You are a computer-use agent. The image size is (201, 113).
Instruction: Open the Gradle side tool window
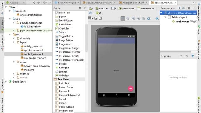point(199,30)
